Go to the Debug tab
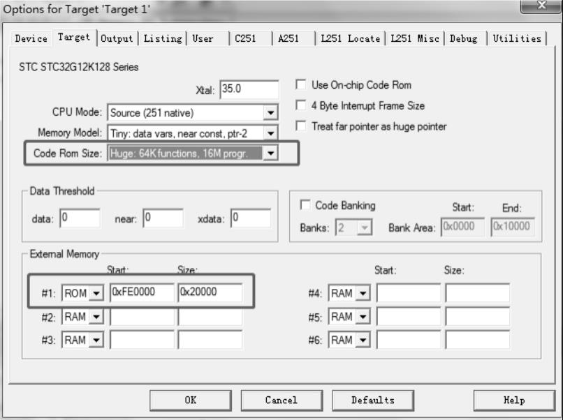 (x=466, y=39)
